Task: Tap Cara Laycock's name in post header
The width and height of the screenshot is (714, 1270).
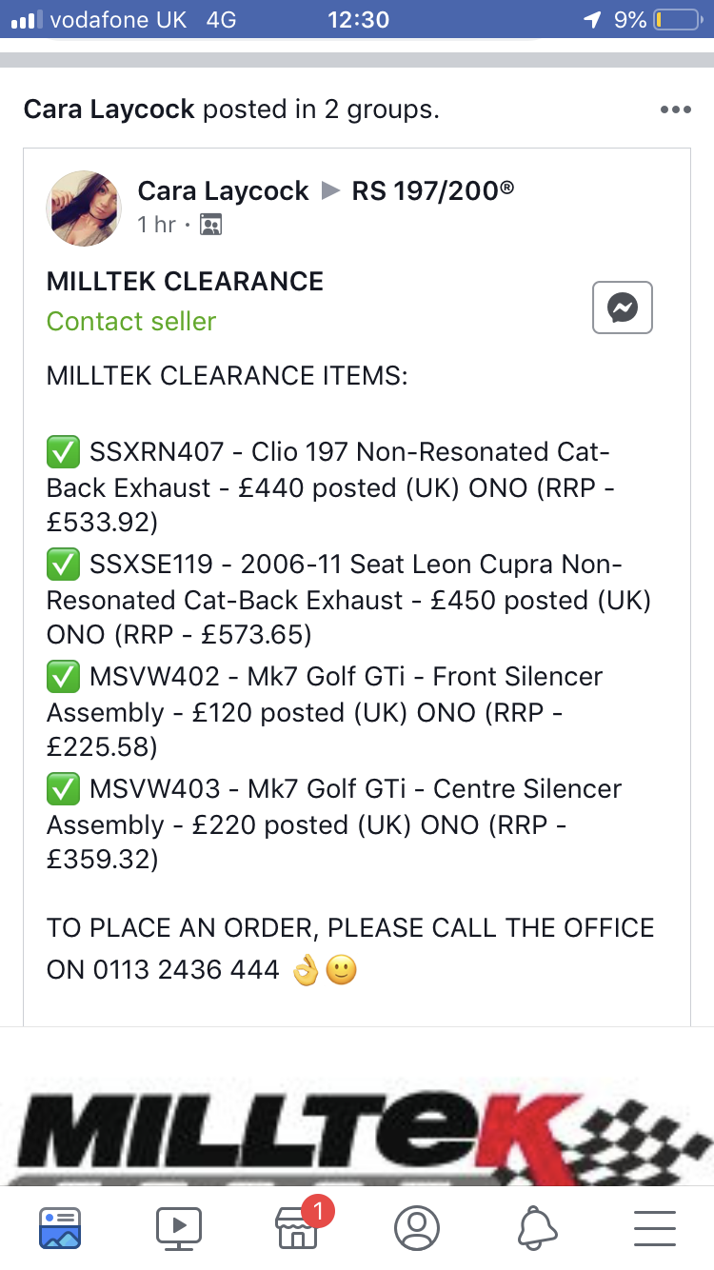Action: coord(223,191)
